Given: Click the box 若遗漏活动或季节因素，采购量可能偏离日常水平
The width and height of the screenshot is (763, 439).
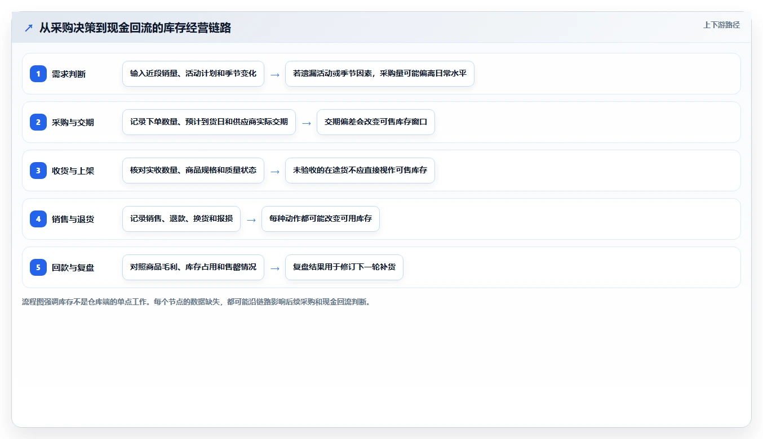Looking at the screenshot, I should 380,74.
